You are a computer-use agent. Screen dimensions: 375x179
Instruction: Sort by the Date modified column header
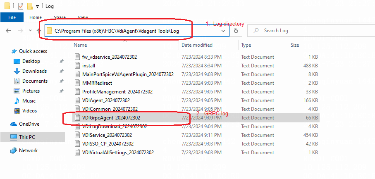[x=197, y=45]
